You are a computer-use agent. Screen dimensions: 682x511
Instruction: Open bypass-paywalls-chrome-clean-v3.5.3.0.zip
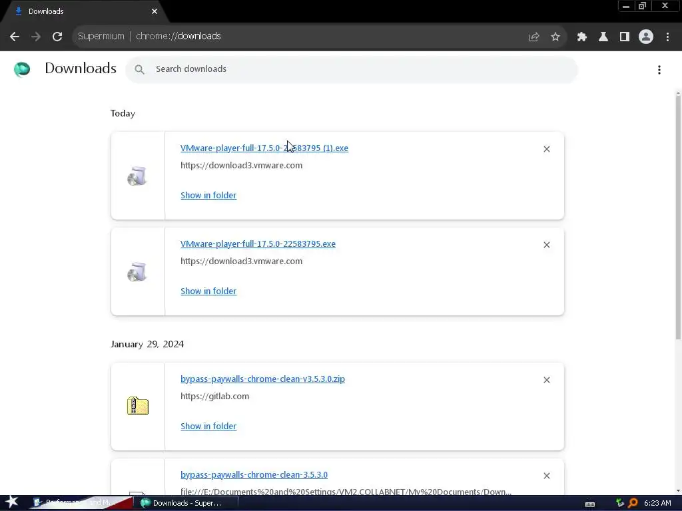click(262, 379)
